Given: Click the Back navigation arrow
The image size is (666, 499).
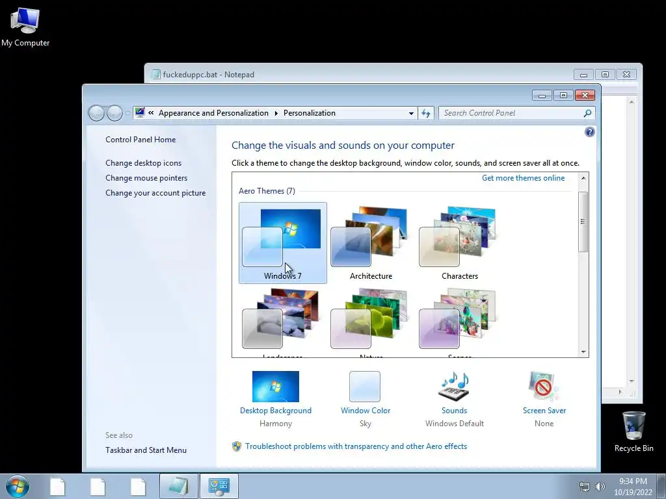Looking at the screenshot, I should (96, 113).
